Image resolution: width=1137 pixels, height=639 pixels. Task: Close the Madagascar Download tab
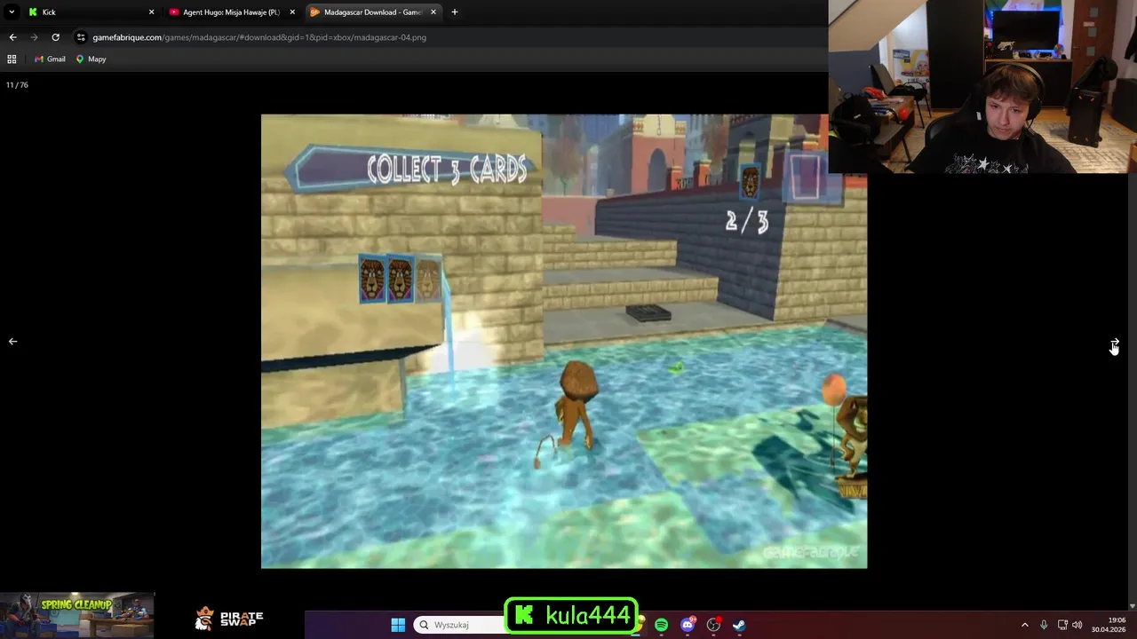click(x=433, y=12)
